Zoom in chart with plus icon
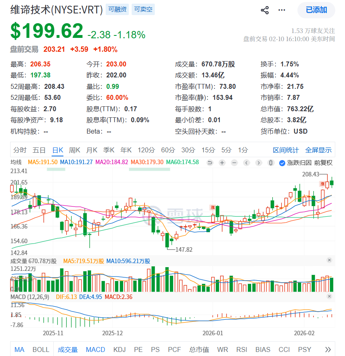 (x=222, y=163)
